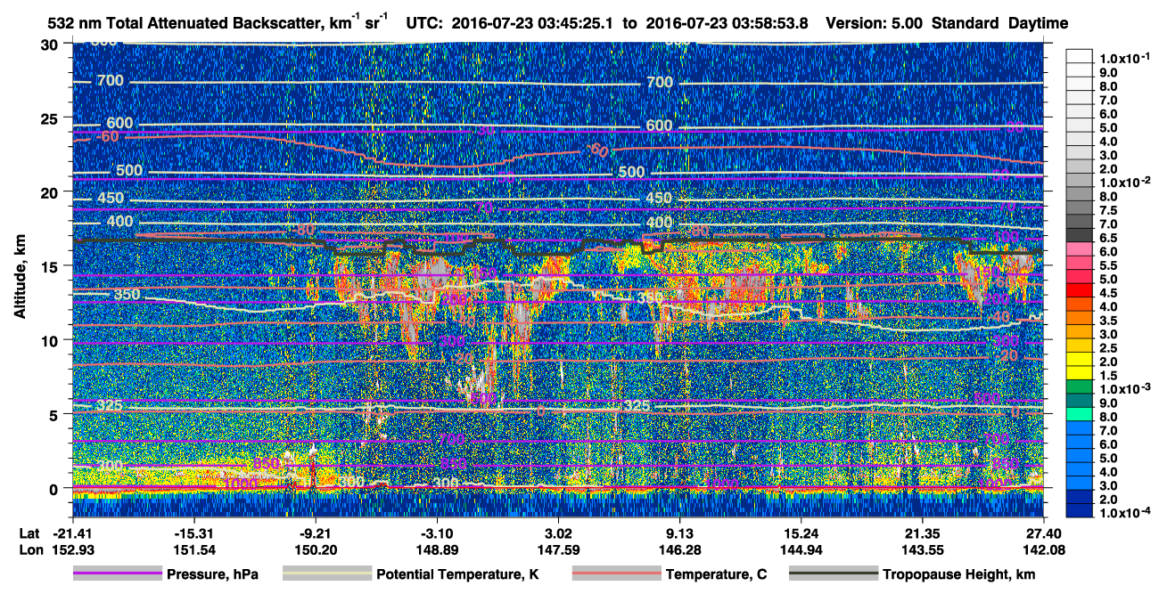The height and width of the screenshot is (594, 1159).
Task: Click the start time '2016-07-23 03:45:25.1'
Action: click(x=533, y=24)
